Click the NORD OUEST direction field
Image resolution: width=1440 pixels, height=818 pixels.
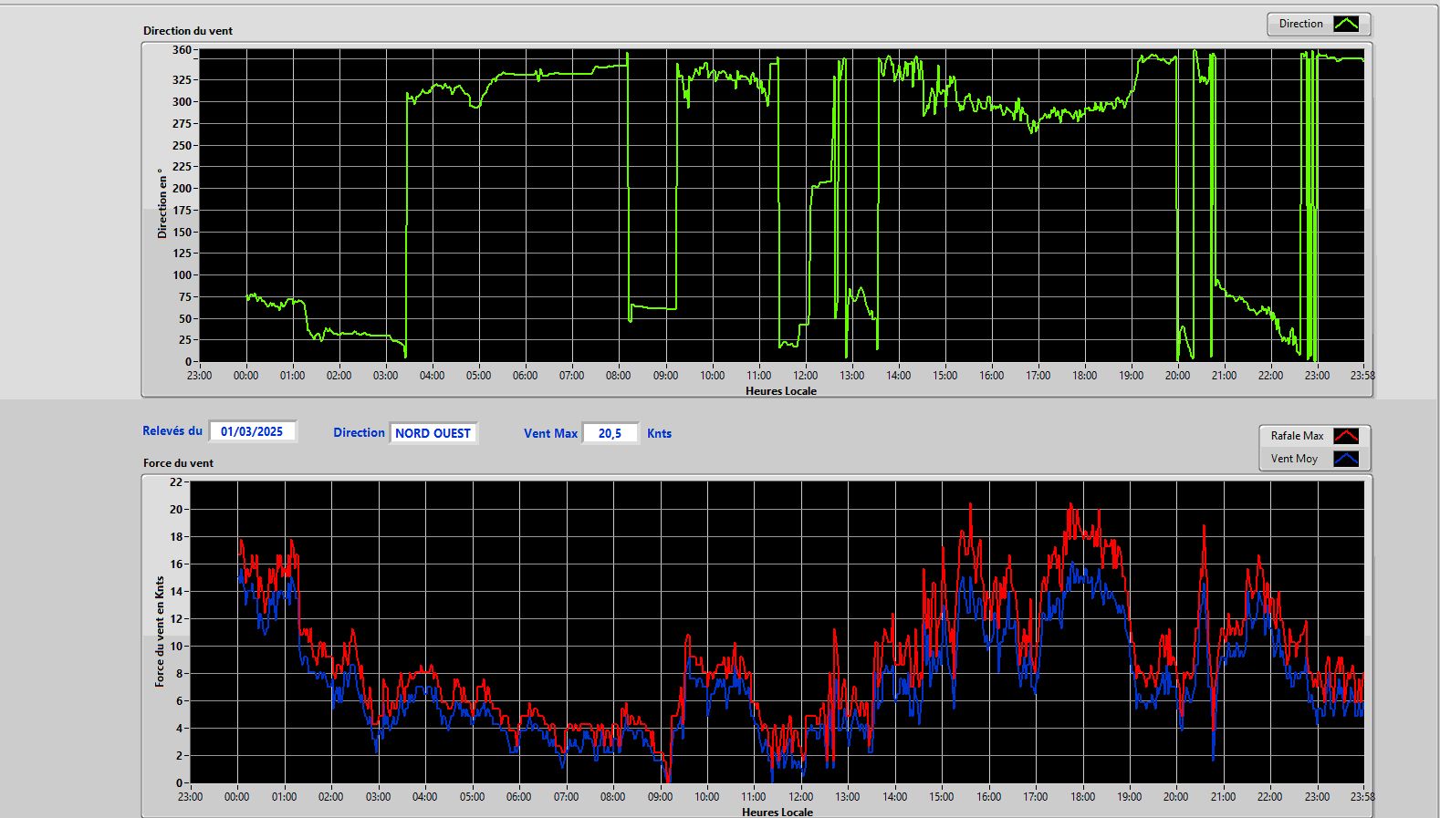click(x=433, y=433)
